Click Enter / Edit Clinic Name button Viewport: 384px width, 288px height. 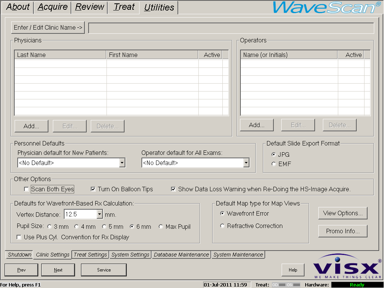click(x=48, y=27)
